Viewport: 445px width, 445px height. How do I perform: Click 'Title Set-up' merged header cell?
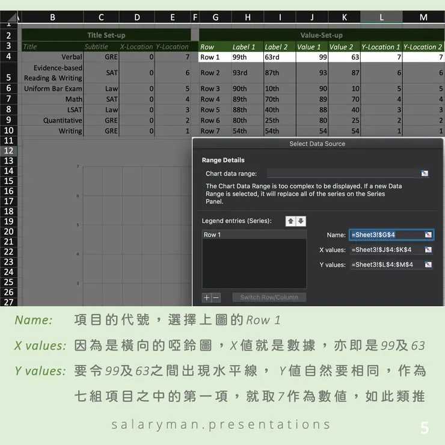click(106, 35)
